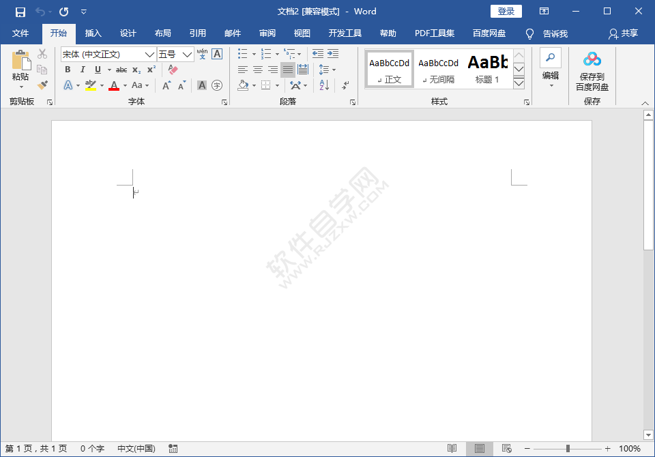Select the subscript icon
Image resolution: width=655 pixels, height=457 pixels.
(135, 70)
